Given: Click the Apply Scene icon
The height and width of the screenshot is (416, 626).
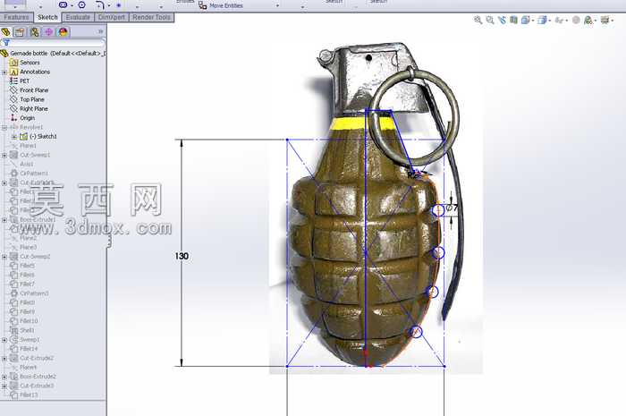Looking at the screenshot, I should tap(588, 20).
